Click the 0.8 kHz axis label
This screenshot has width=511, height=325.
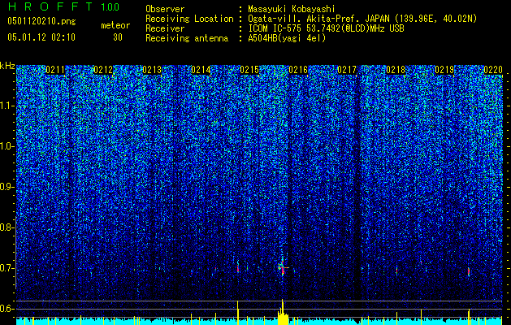(7, 227)
